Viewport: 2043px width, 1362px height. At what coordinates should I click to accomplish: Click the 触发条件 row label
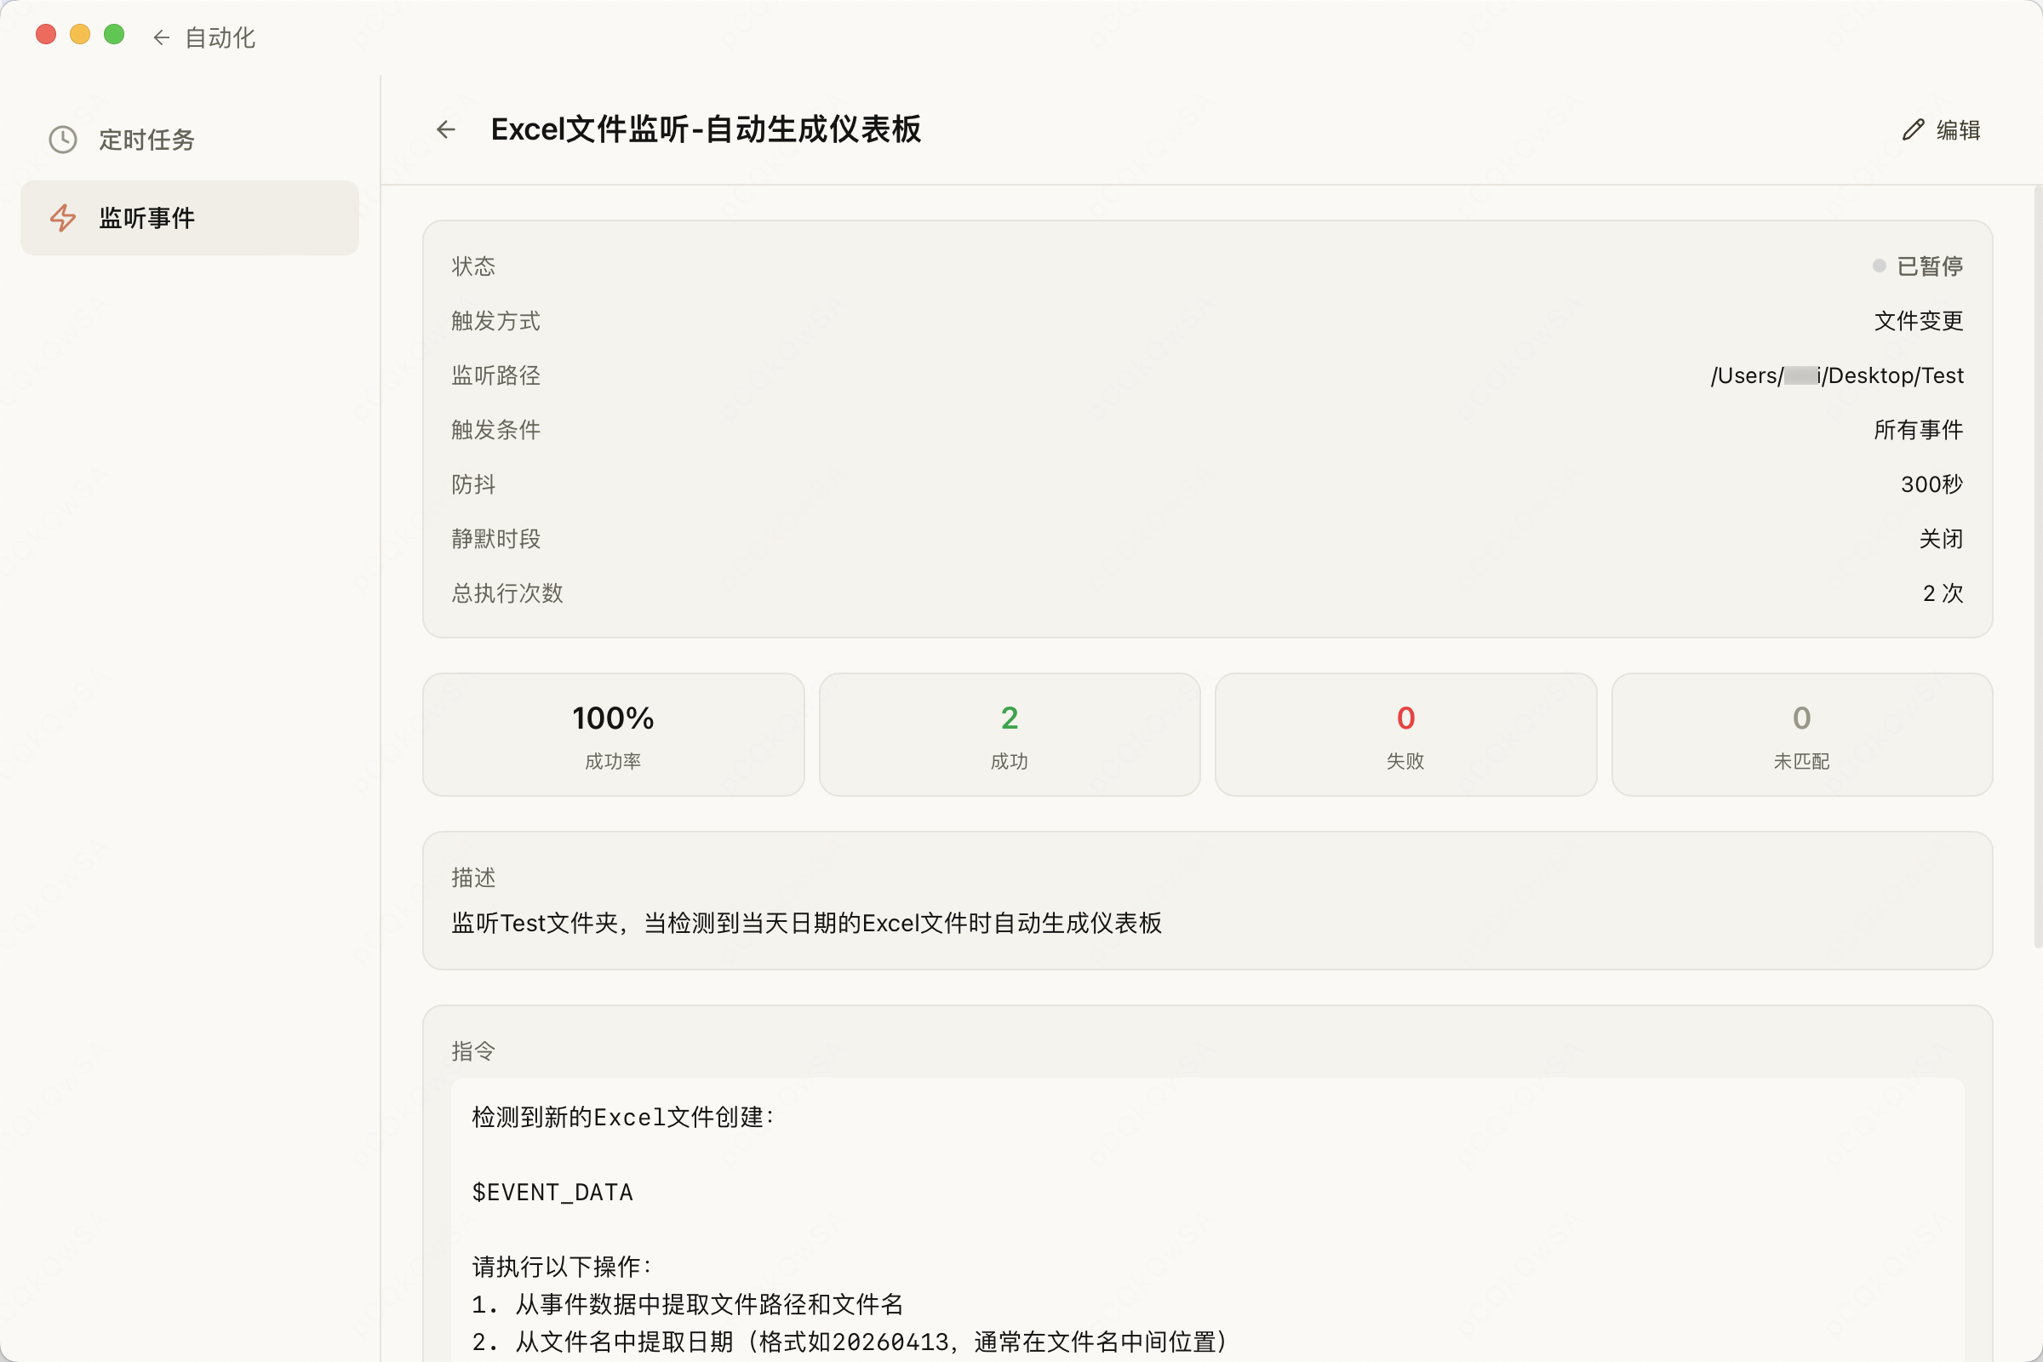tap(496, 429)
